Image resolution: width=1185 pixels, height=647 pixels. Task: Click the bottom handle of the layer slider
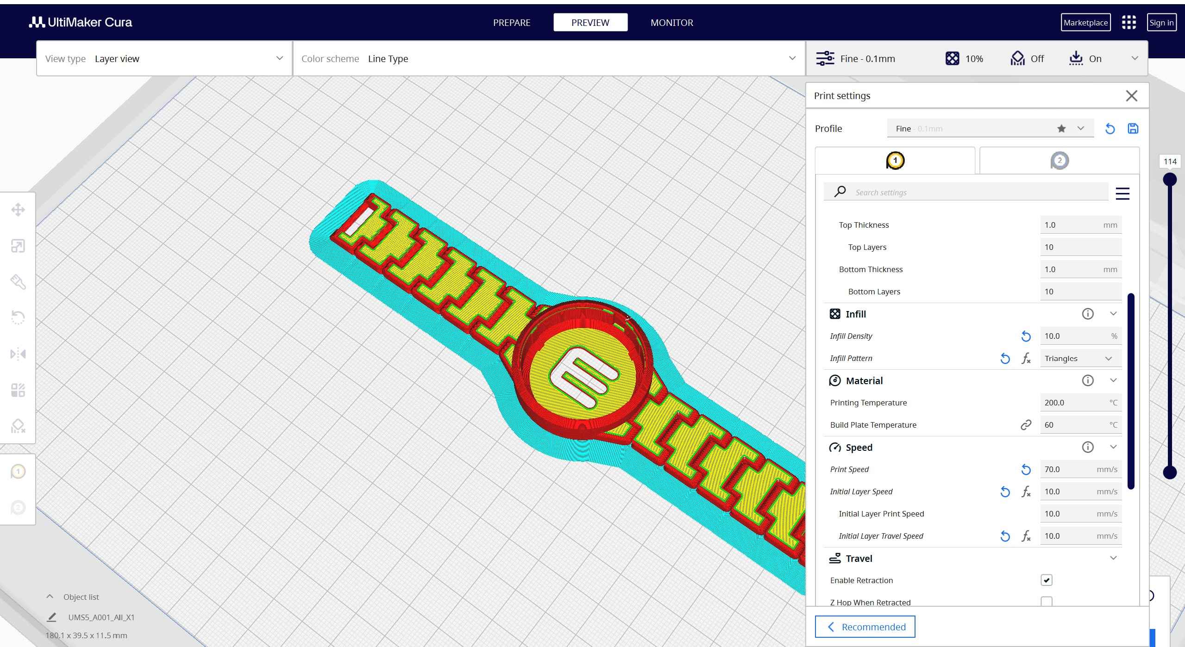1170,472
